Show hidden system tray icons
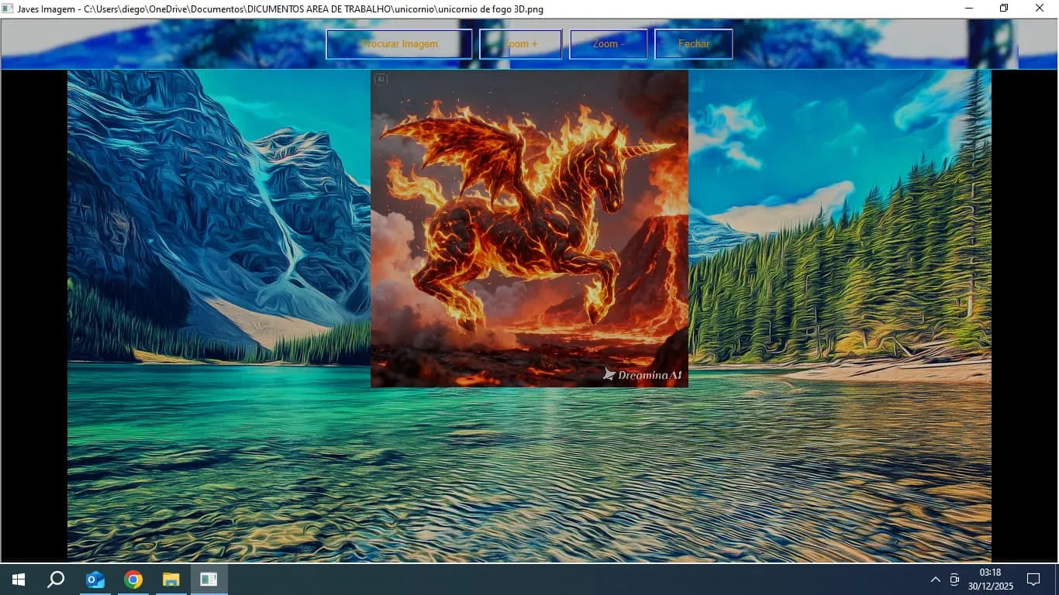 (935, 580)
